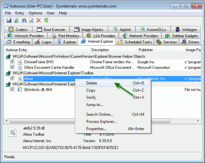The width and height of the screenshot is (205, 163).
Task: Sort by Description column header
Action: click(x=113, y=50)
